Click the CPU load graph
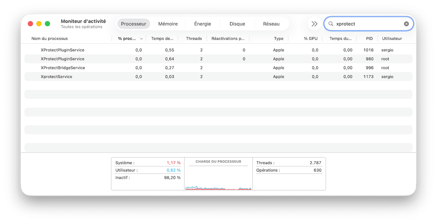437x223 pixels. [218, 177]
